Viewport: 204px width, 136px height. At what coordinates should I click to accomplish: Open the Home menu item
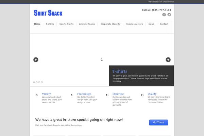click(37, 24)
